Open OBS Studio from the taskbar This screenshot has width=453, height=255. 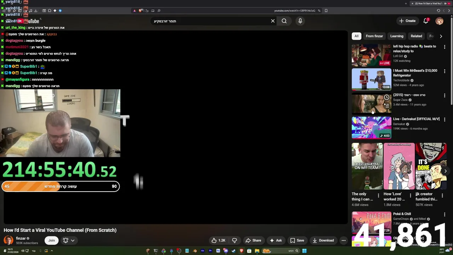pyautogui.click(x=179, y=251)
